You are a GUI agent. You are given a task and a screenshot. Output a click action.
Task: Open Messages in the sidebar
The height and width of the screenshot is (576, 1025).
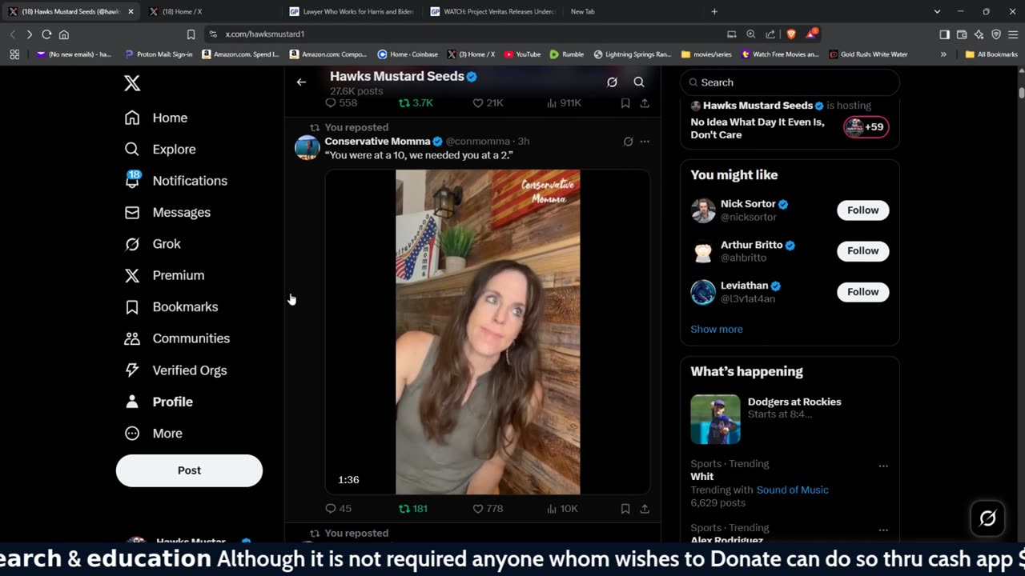point(167,212)
